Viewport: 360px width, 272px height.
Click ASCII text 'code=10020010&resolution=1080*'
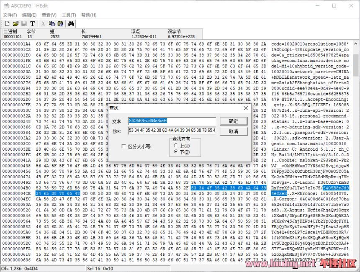pyautogui.click(x=310, y=44)
